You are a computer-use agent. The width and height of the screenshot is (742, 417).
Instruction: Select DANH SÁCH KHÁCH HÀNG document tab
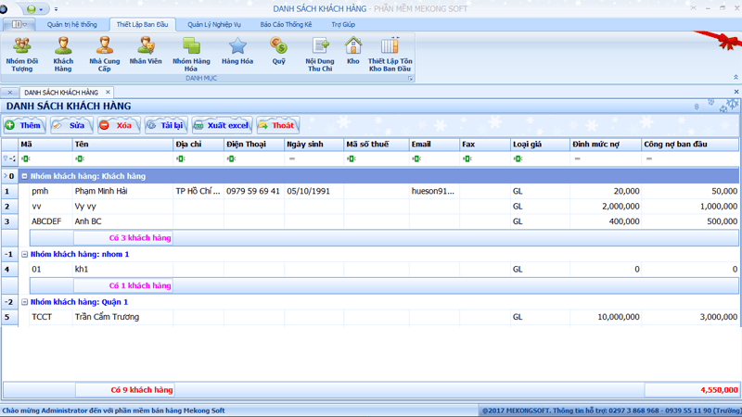pyautogui.click(x=61, y=92)
